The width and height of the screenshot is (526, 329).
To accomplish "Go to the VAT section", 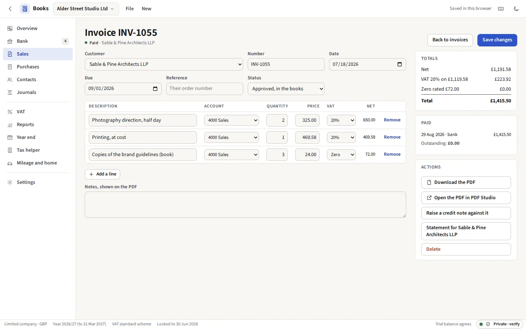I will (x=38, y=112).
